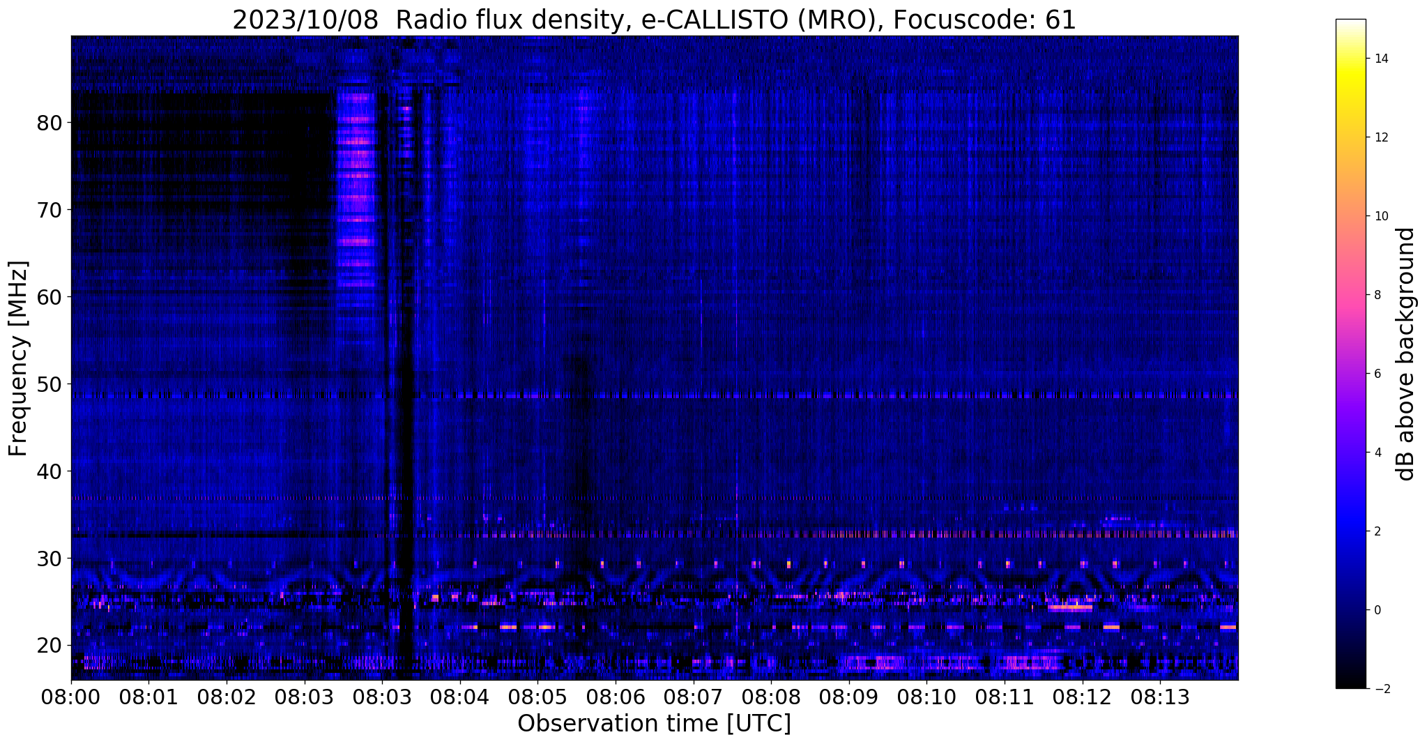This screenshot has height=744, width=1427.
Task: Click the 6 tick on the colorbar
Action: [1377, 374]
